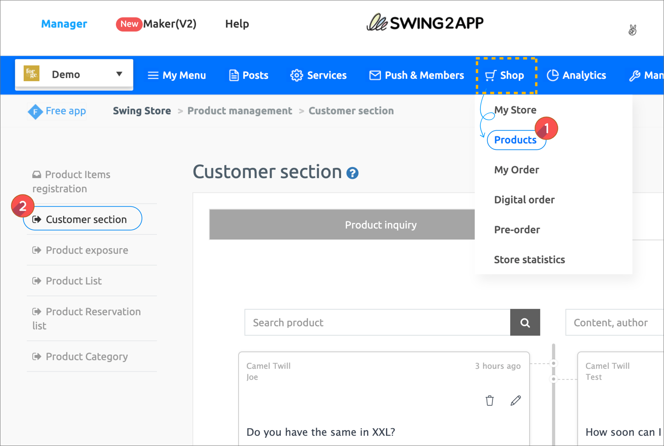The height and width of the screenshot is (446, 664).
Task: Click the timeline marker dot beside Joe's card
Action: [553, 363]
